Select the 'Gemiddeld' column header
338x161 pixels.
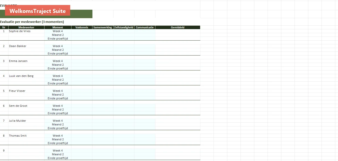coord(178,27)
